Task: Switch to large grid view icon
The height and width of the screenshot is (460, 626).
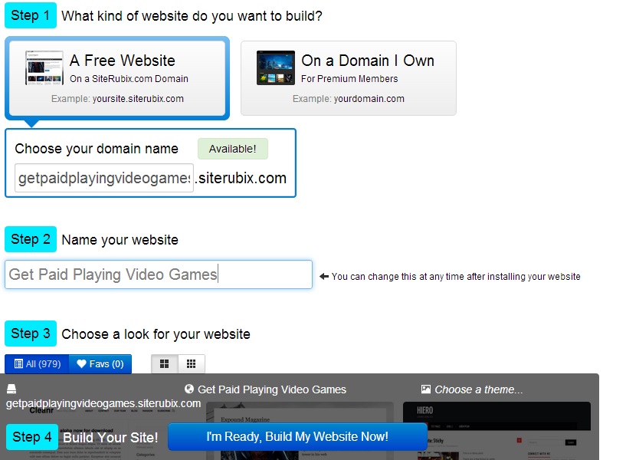Action: tap(164, 363)
